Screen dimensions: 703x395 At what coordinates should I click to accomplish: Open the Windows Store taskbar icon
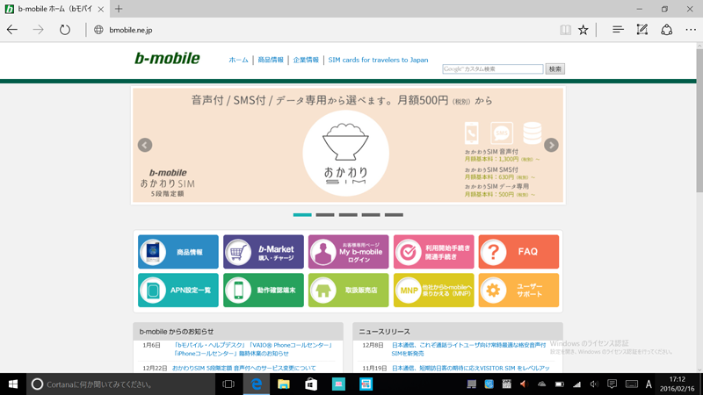click(x=311, y=384)
